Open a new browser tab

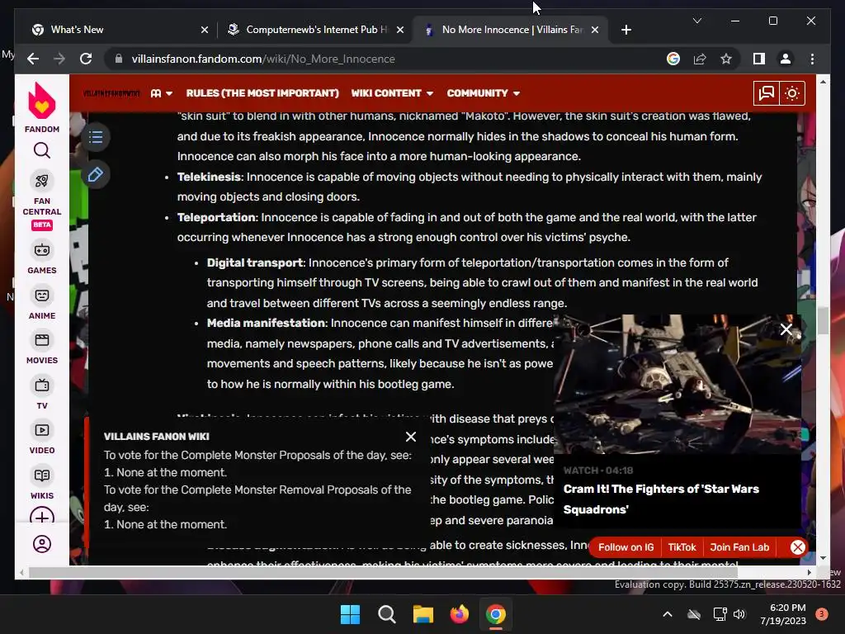pos(625,30)
